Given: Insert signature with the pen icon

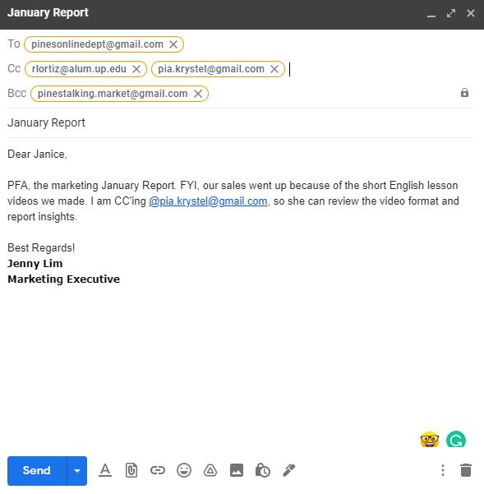Looking at the screenshot, I should (x=288, y=470).
